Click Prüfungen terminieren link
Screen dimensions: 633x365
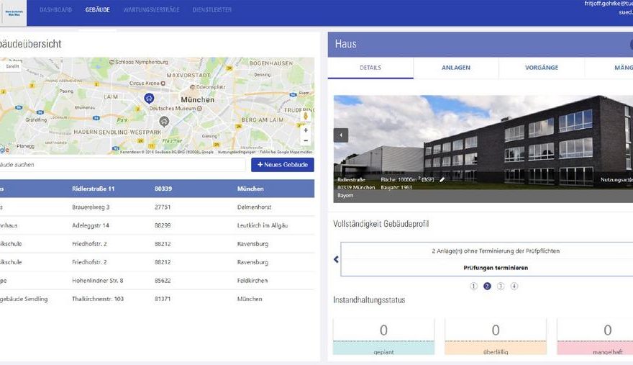pyautogui.click(x=496, y=268)
